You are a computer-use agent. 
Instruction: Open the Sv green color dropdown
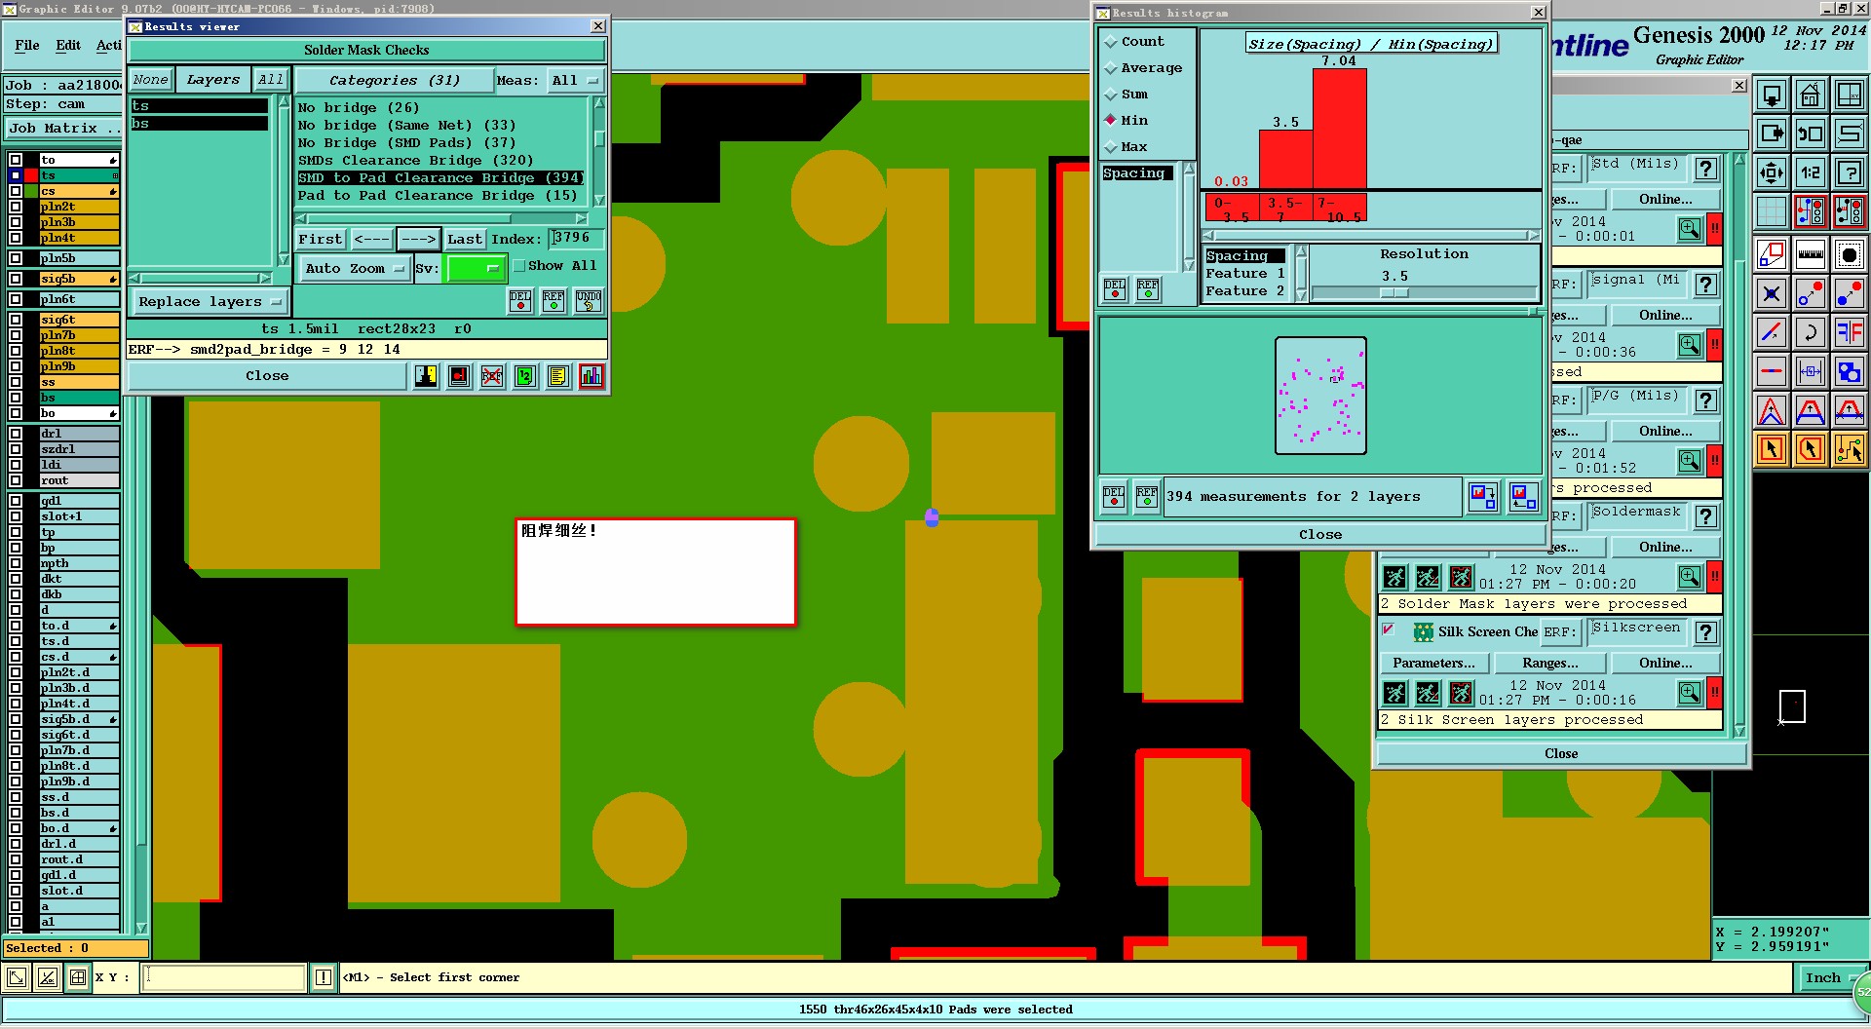point(474,268)
